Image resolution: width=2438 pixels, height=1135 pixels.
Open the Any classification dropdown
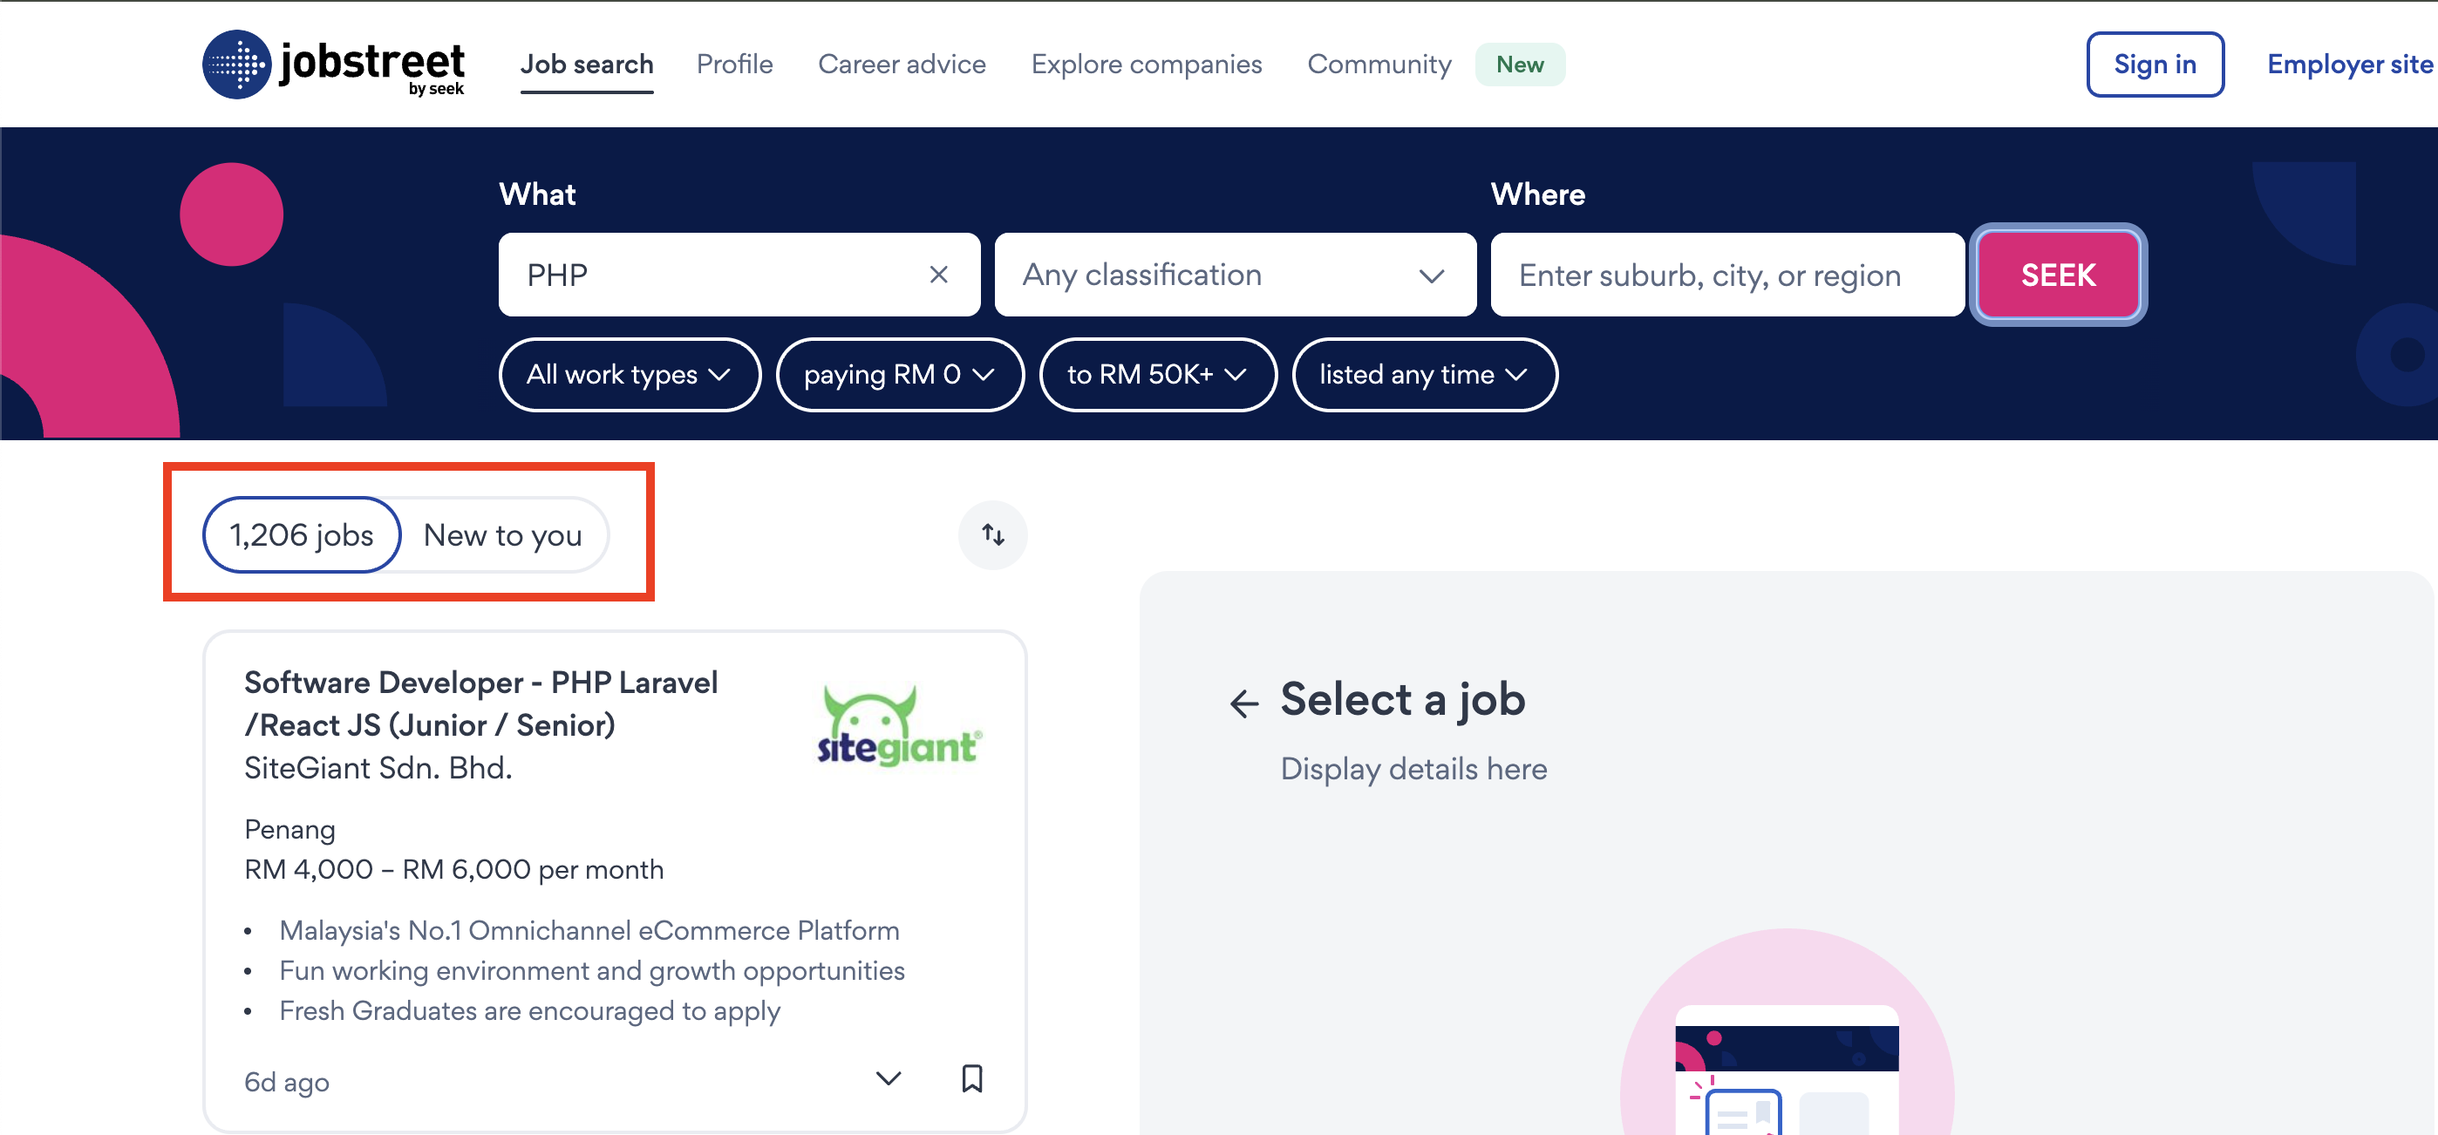click(x=1235, y=275)
